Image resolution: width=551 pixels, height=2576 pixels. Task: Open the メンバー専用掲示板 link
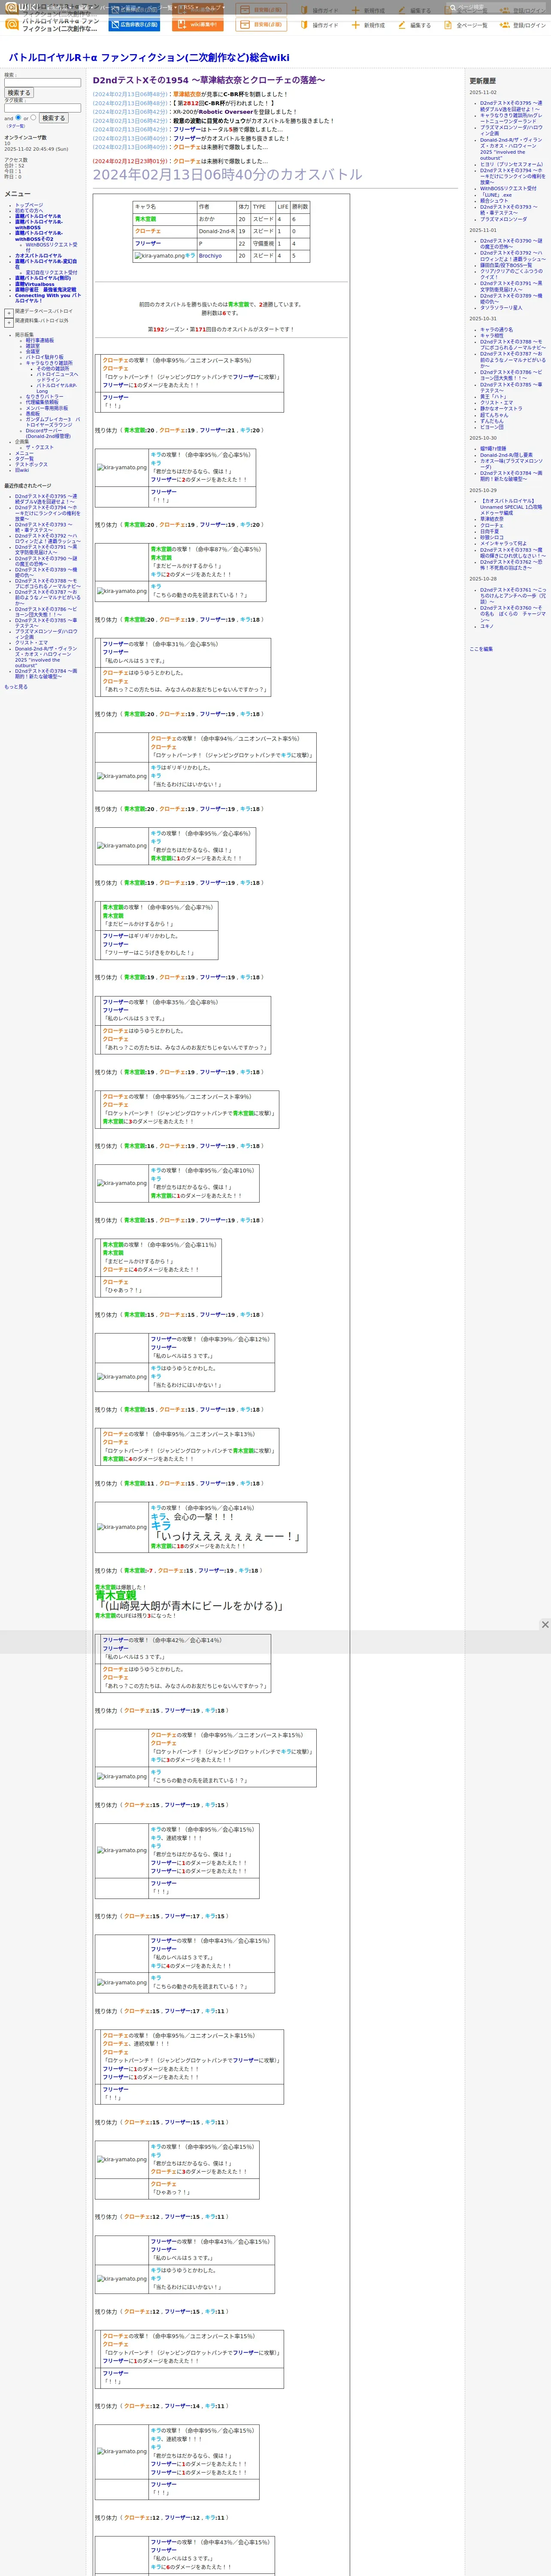47,408
